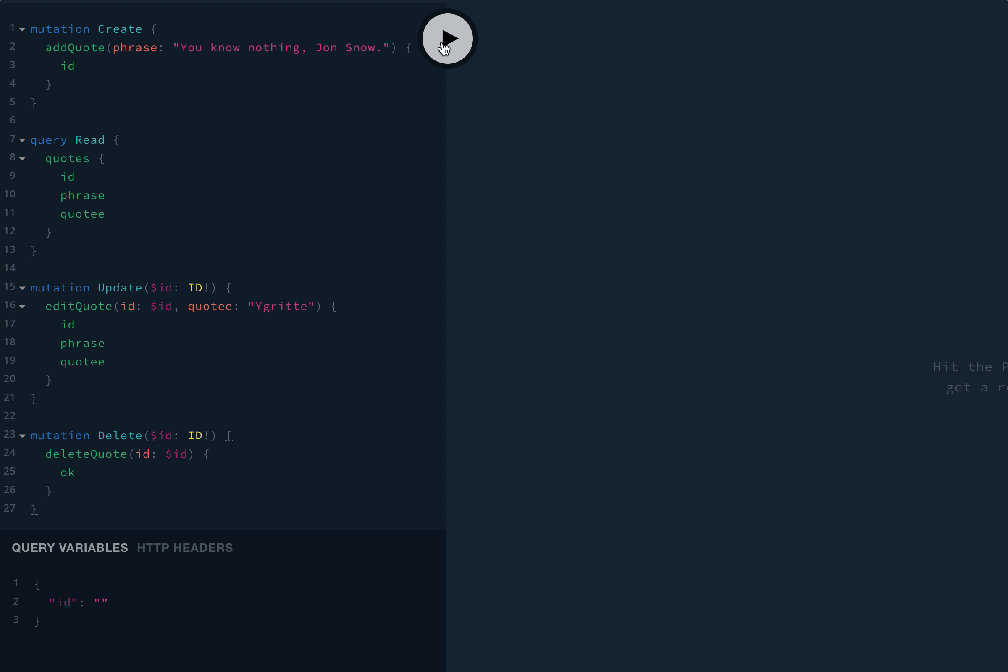The width and height of the screenshot is (1008, 672).
Task: Click the editQuote field name
Action: (x=79, y=307)
